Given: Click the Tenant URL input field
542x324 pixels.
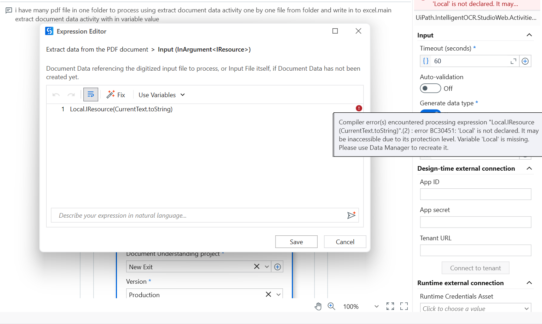Looking at the screenshot, I should 476,250.
